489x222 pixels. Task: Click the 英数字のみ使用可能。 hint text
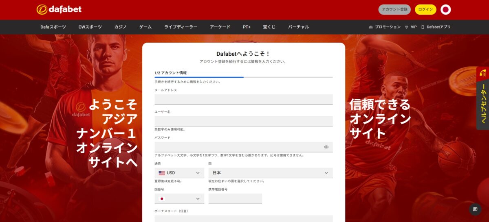pos(170,129)
